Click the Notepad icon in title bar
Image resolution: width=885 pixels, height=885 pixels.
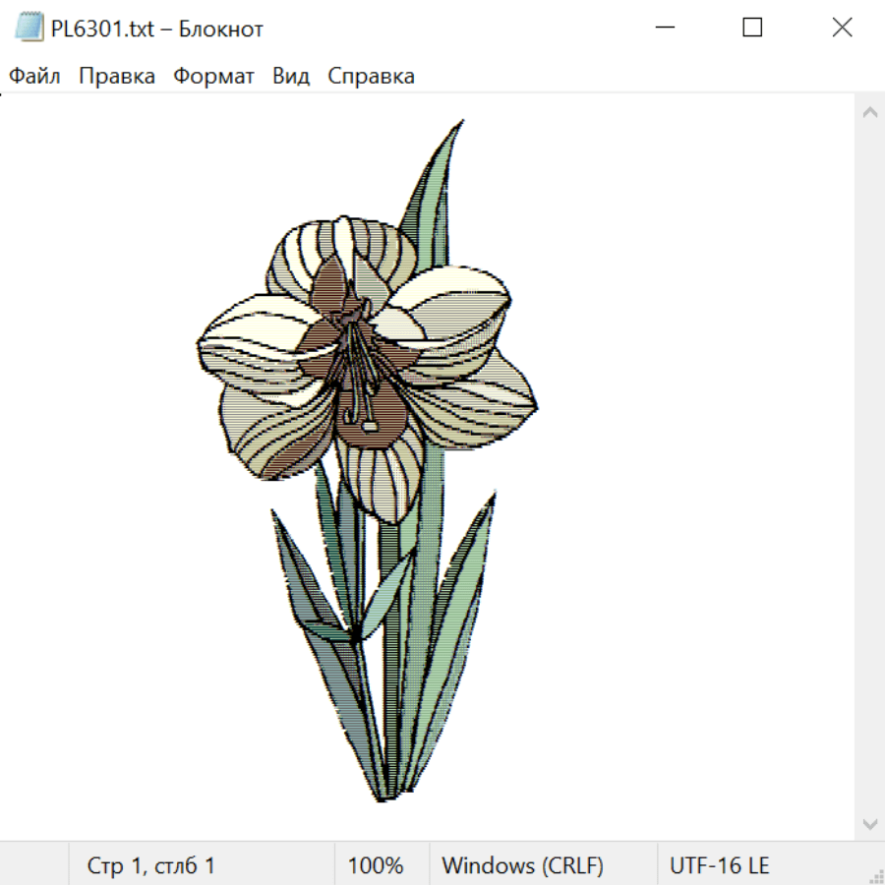pos(29,29)
